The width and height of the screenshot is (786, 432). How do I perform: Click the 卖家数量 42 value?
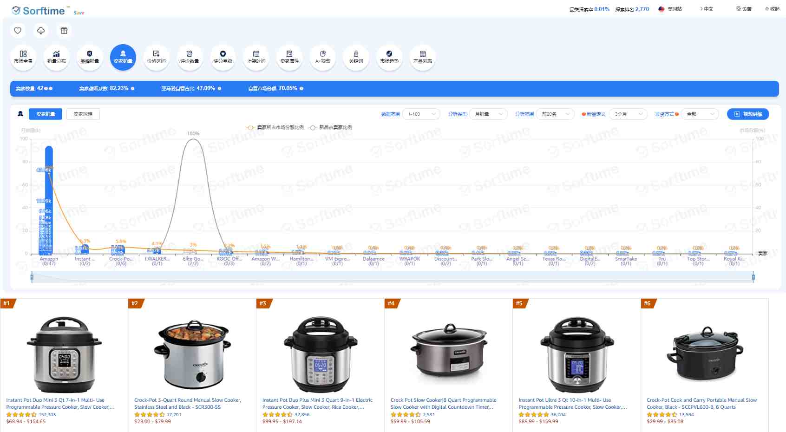[40, 88]
